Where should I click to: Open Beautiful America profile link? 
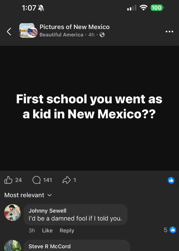coord(61,35)
